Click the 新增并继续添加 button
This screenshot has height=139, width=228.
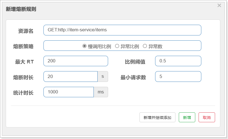[157, 117]
